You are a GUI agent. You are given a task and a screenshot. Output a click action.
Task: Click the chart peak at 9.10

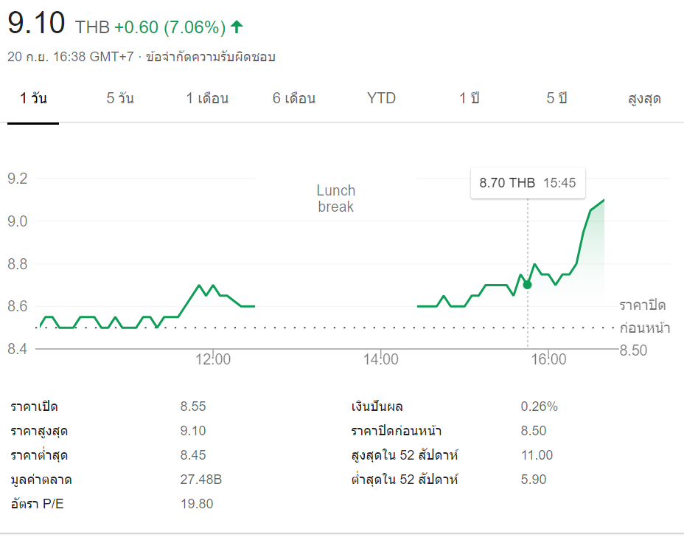[604, 200]
